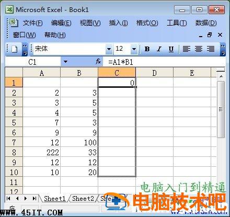Click cell B10 containing 20

tap(79, 172)
